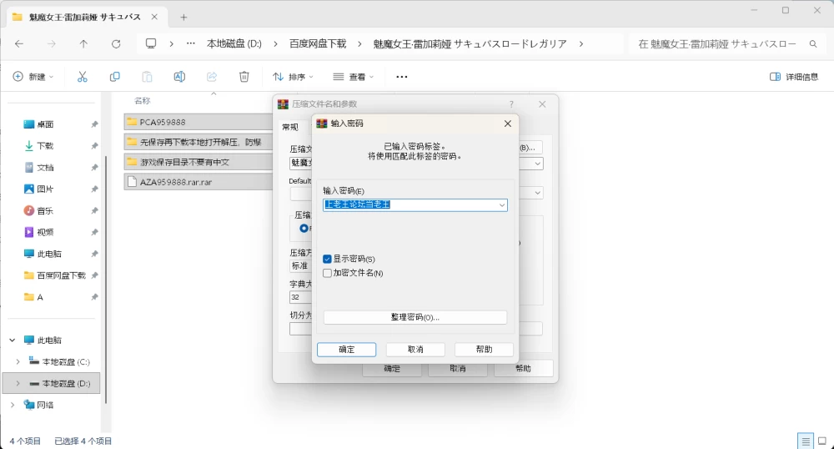
Task: Click the delete trash icon in toolbar
Action: (244, 77)
